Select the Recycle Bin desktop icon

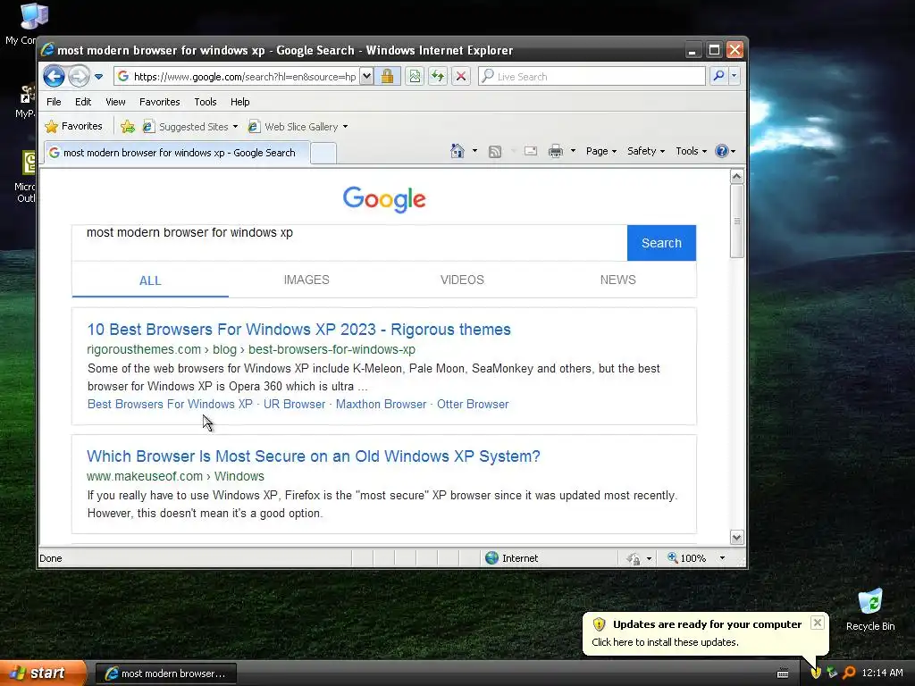click(x=870, y=610)
